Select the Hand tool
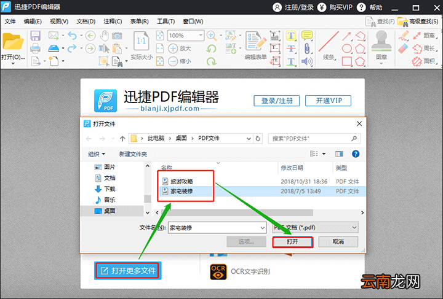Screen dimensions: 443x299 [x=105, y=36]
